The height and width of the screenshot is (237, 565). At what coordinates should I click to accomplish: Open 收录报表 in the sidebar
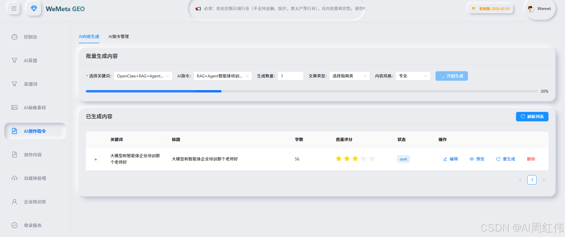(x=35, y=225)
